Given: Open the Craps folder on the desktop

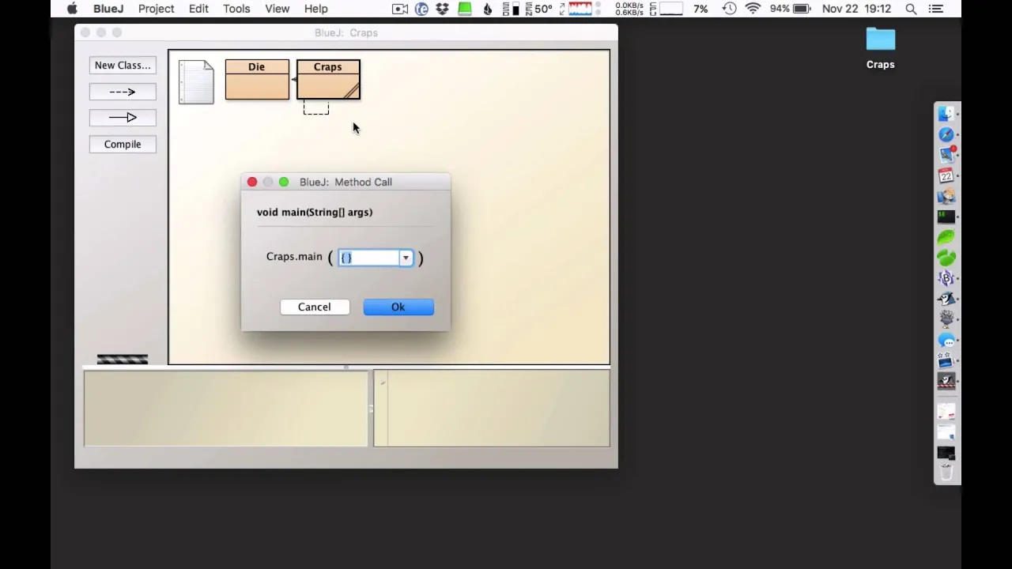Looking at the screenshot, I should (x=880, y=47).
